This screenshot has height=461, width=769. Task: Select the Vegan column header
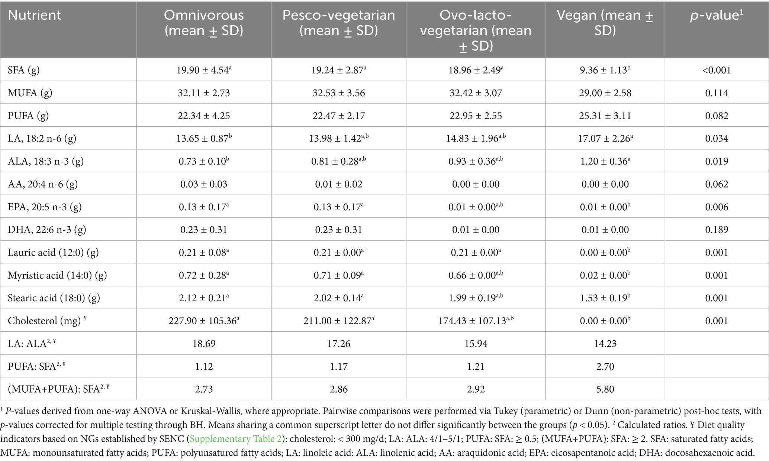click(605, 23)
